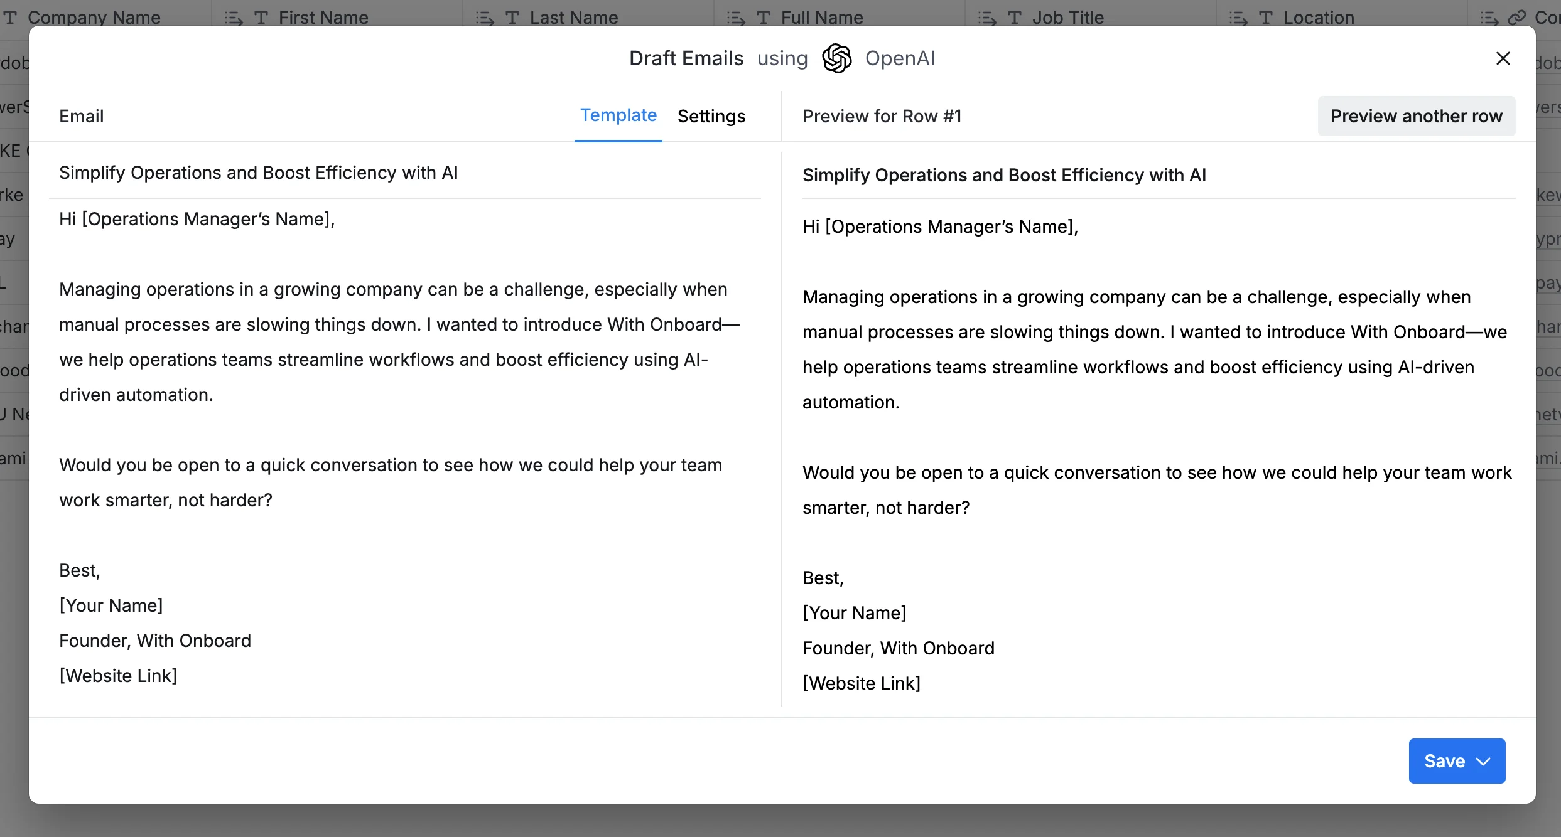Image resolution: width=1561 pixels, height=837 pixels.
Task: Click the link icon in last column header
Action: pos(1517,18)
